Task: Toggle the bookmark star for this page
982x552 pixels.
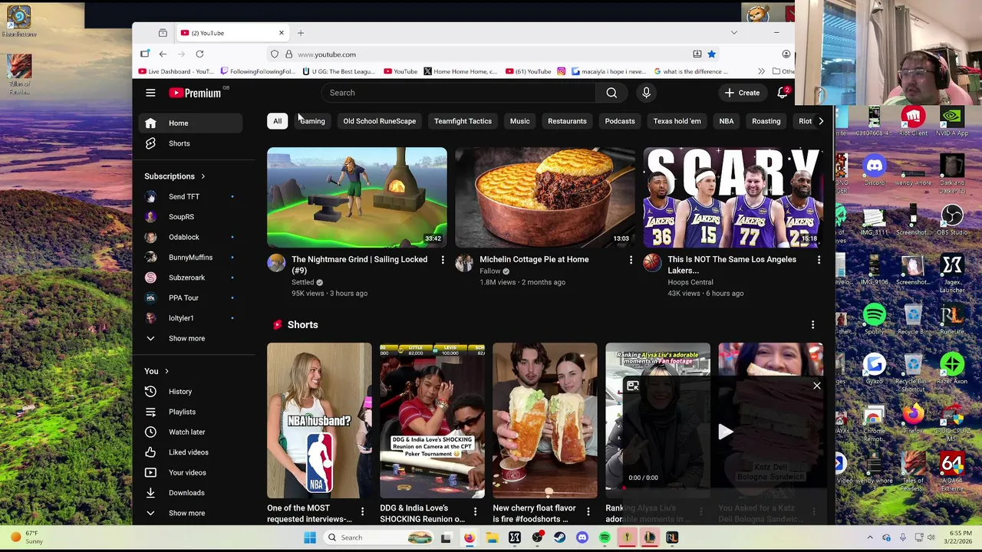Action: tap(711, 54)
